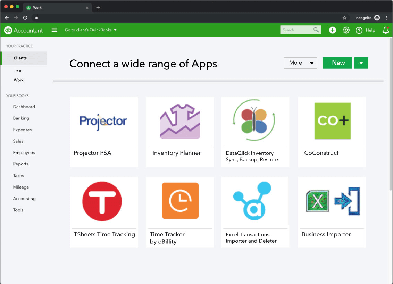Go to Dashboard in Your Books
This screenshot has height=284, width=393.
pyautogui.click(x=24, y=107)
